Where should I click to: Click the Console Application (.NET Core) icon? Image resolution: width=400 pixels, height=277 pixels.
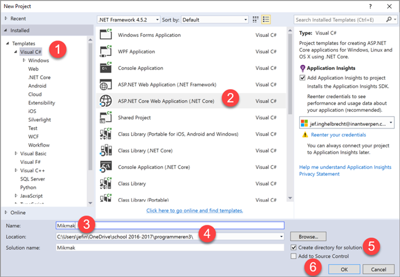click(106, 167)
